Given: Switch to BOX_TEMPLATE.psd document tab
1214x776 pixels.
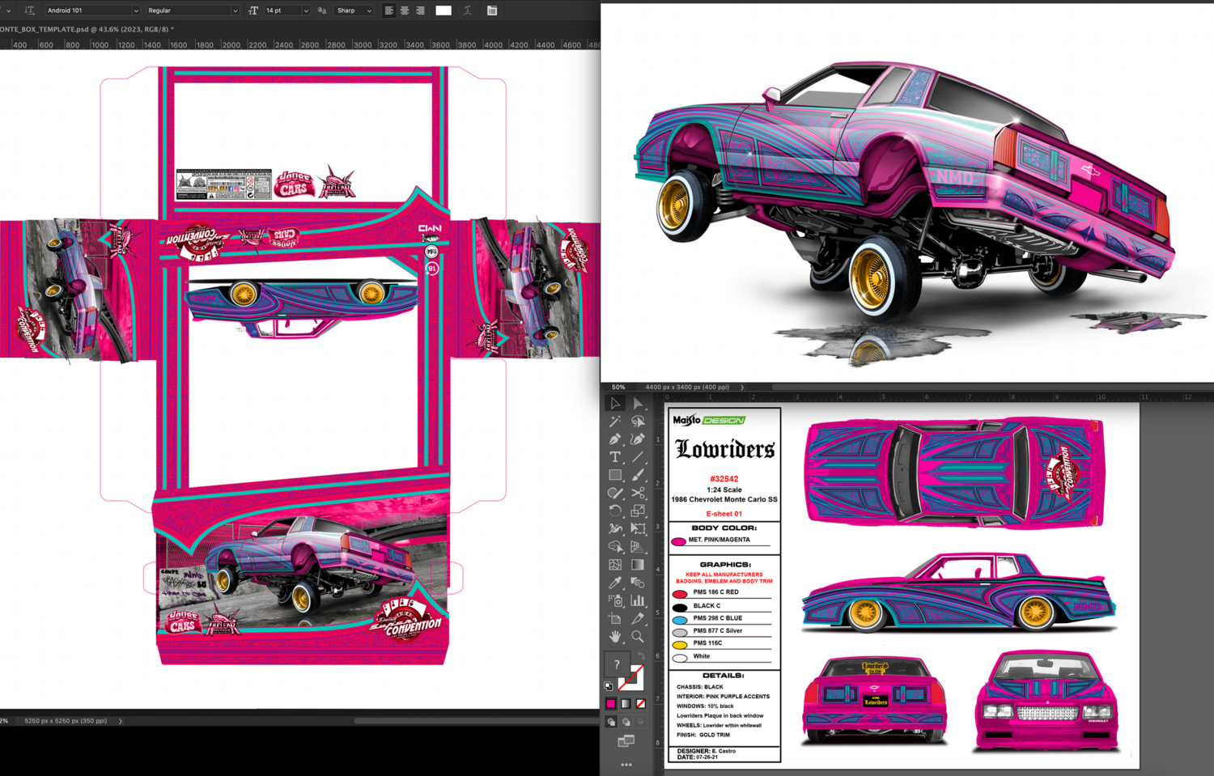Looking at the screenshot, I should (87, 29).
